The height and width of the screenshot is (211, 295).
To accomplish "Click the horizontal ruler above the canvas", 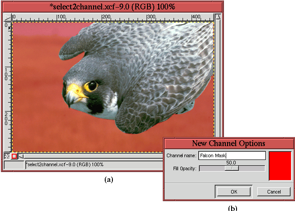I will click(112, 17).
